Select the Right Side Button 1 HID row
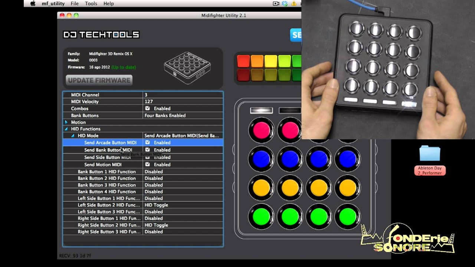The width and height of the screenshot is (475, 267). point(143,218)
